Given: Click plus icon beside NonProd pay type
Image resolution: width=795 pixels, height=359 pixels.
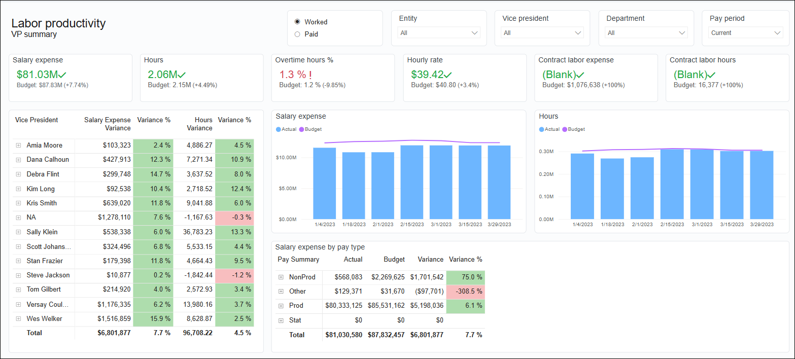Looking at the screenshot, I should tap(281, 277).
